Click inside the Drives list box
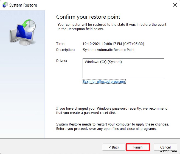Screen dimensions: 180x154 pos(123,68)
